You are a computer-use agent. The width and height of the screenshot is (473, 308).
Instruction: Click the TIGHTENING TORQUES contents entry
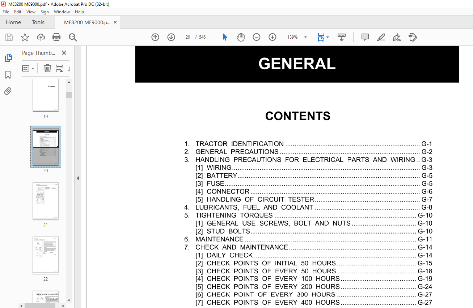point(308,215)
